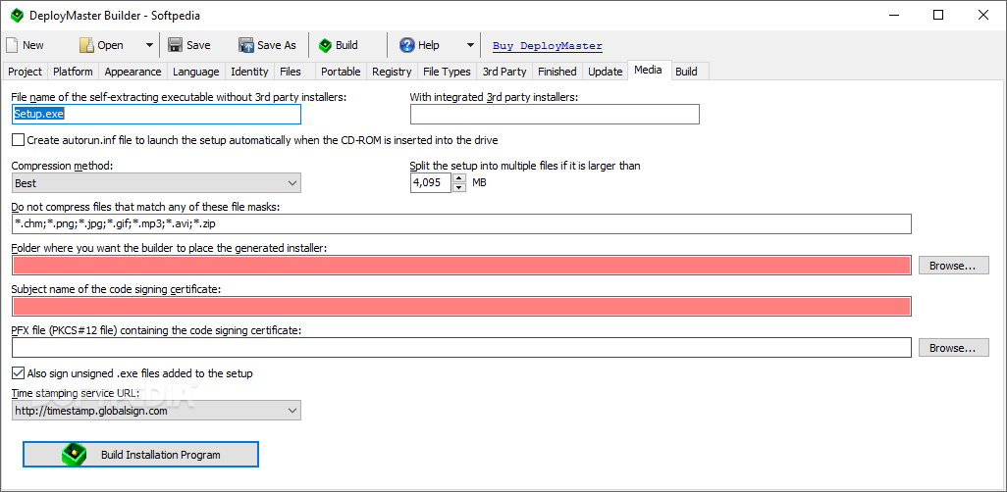Open the Time stamping service URL dropdown

point(156,411)
